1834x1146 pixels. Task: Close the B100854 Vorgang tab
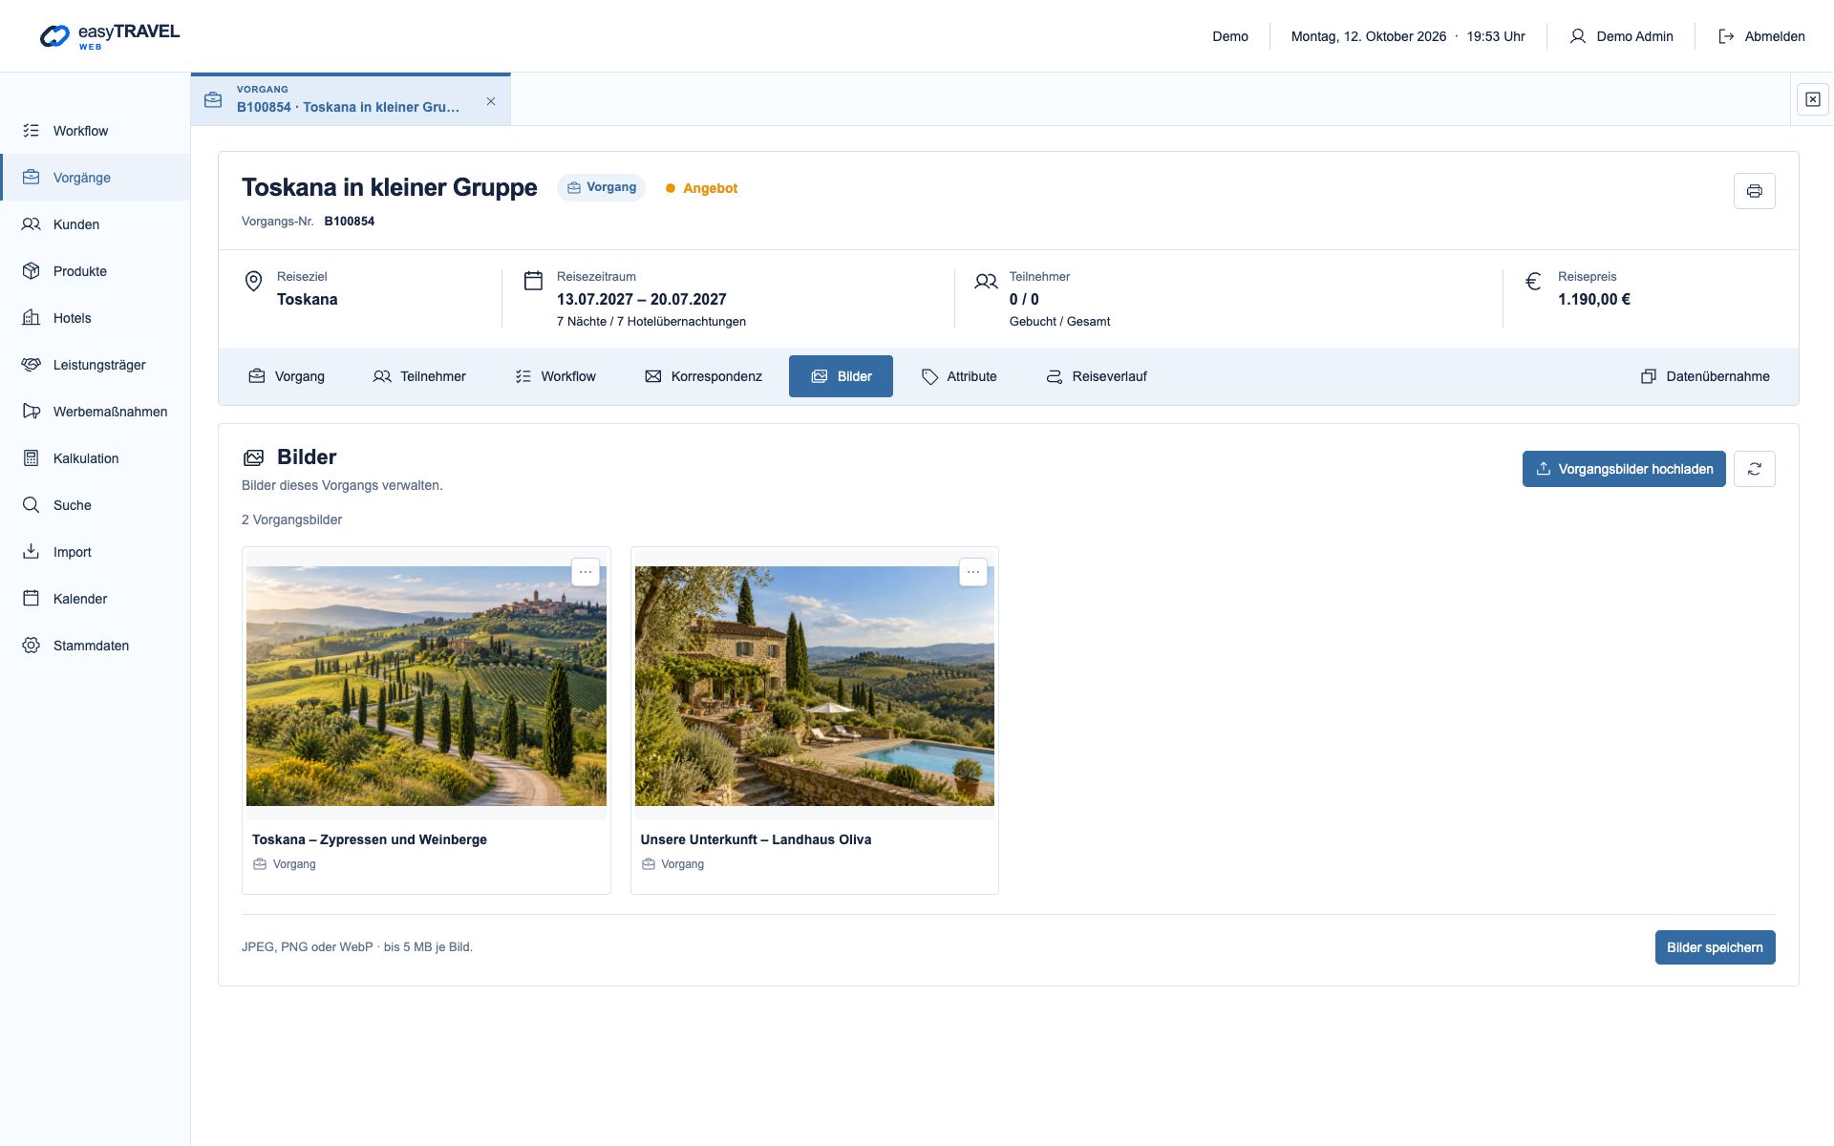pos(491,101)
